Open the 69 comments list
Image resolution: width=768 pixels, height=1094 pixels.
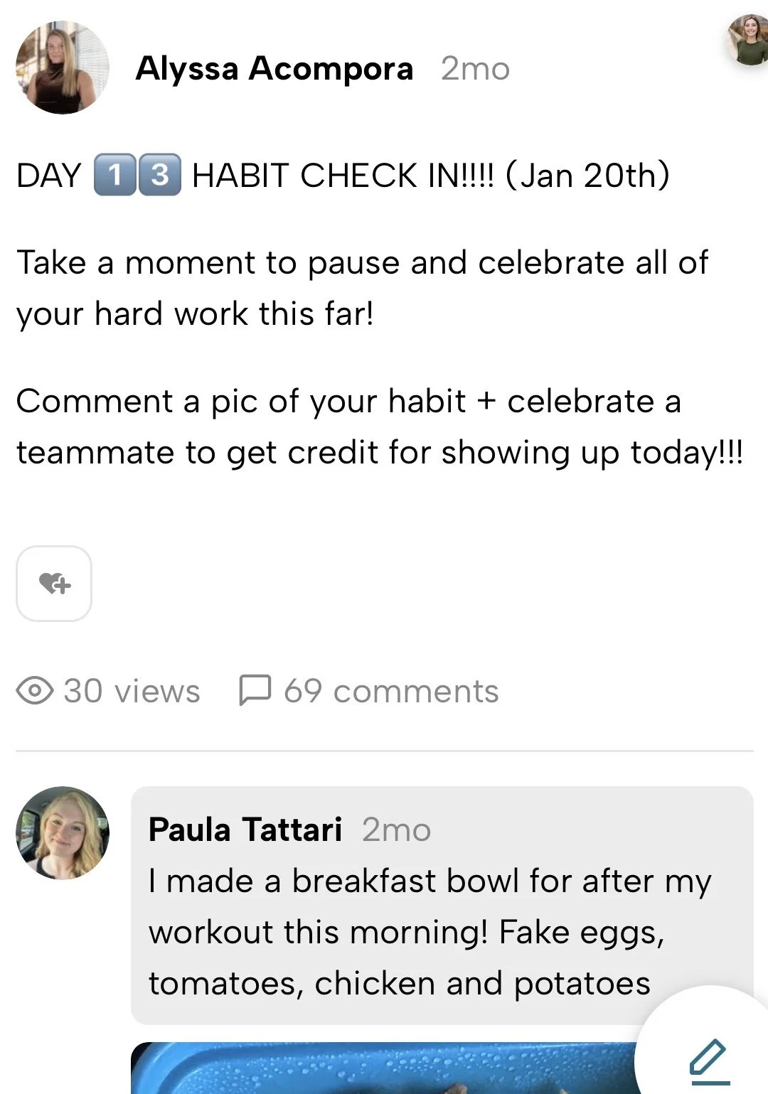point(391,691)
